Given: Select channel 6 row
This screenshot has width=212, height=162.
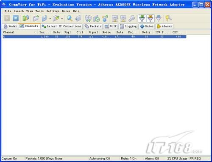Looking at the screenshot, I should click(95, 37).
